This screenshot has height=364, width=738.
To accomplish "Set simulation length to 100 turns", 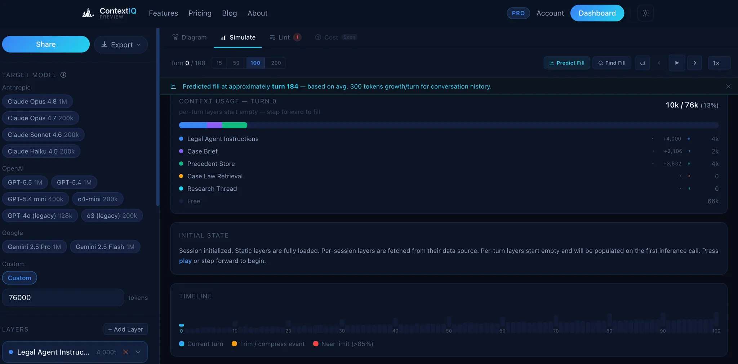I will point(255,63).
